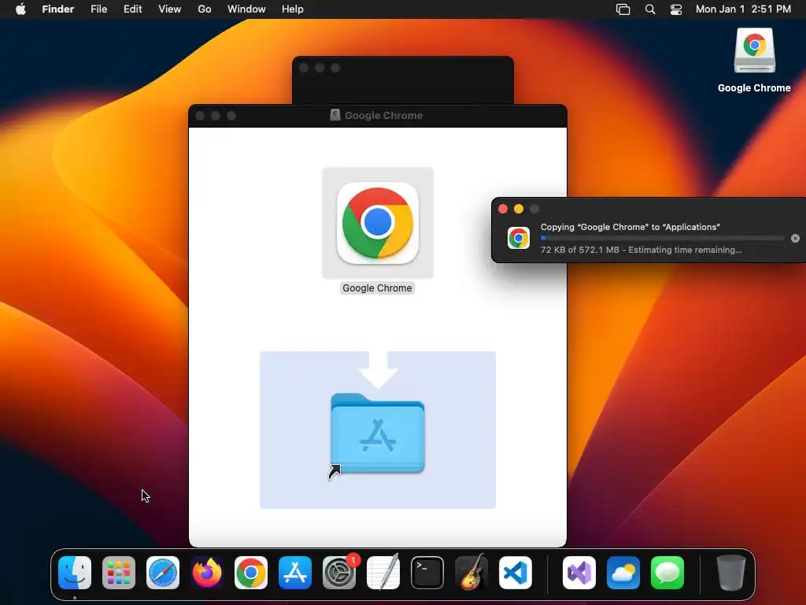The image size is (806, 605).
Task: Open Terminal from the Dock
Action: tap(427, 573)
